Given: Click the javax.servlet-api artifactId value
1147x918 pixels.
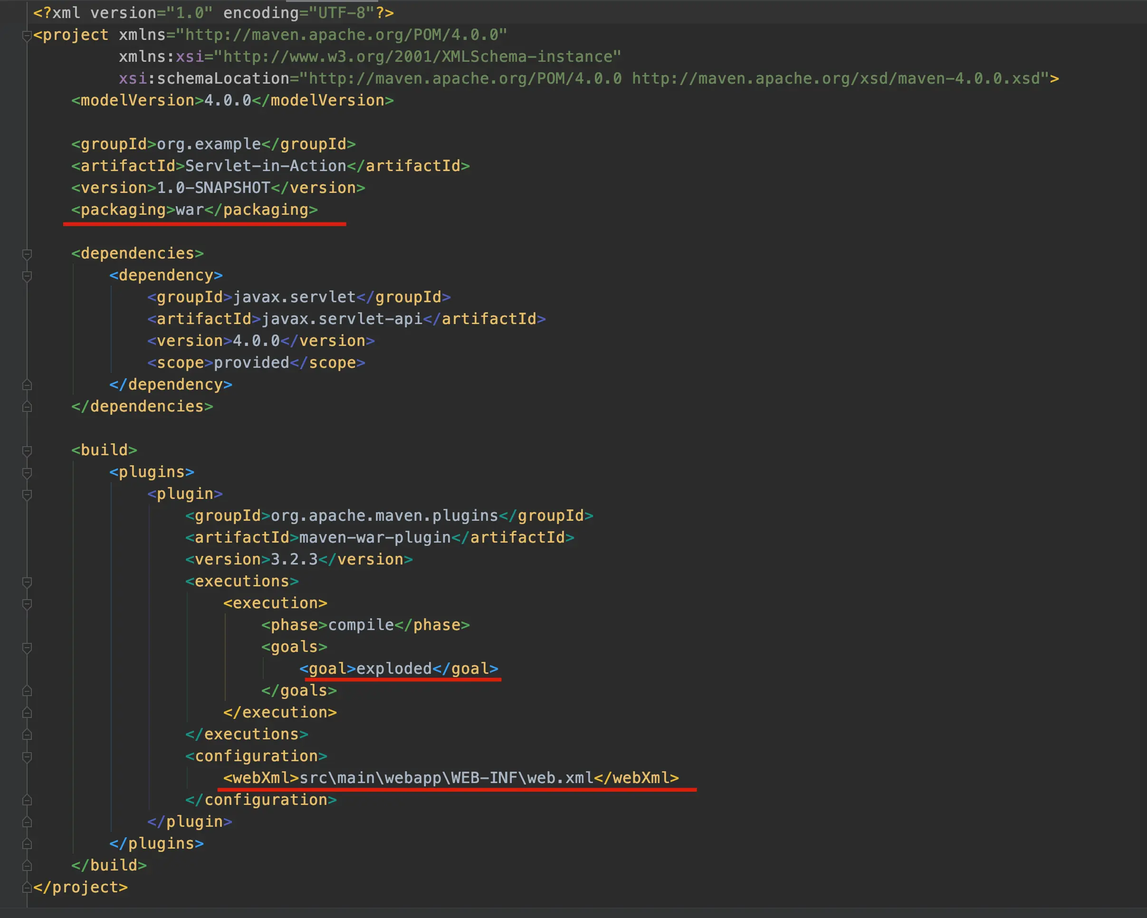Looking at the screenshot, I should pyautogui.click(x=342, y=319).
